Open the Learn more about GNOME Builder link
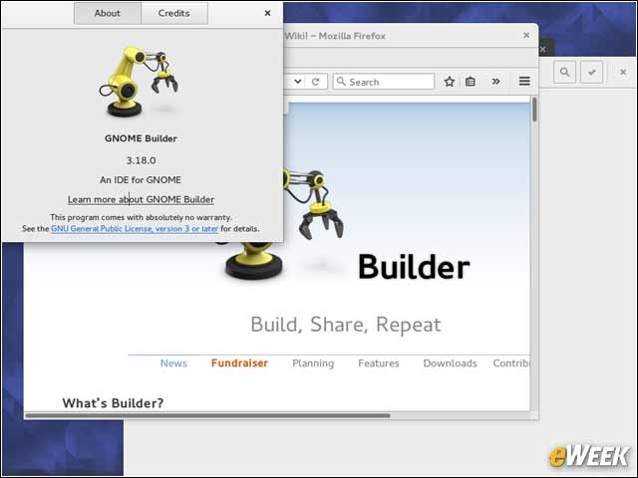 point(141,199)
